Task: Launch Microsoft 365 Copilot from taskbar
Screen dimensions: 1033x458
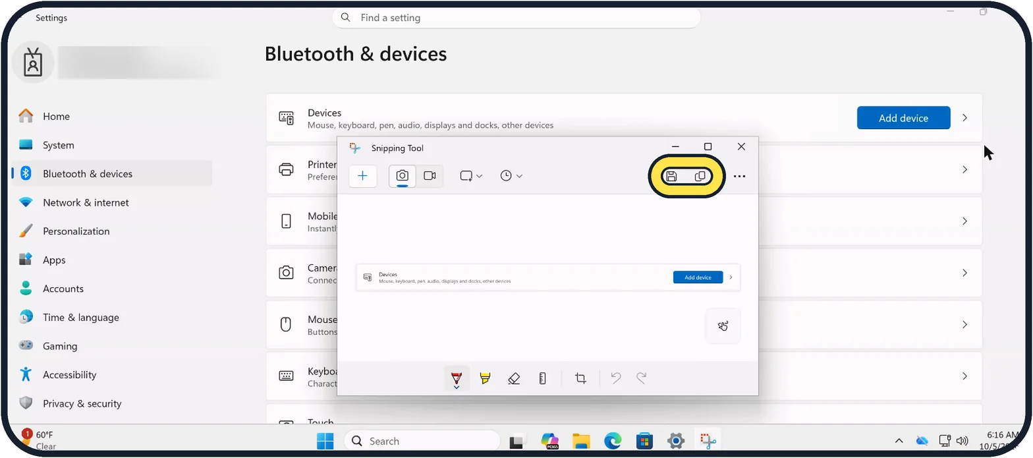Action: pos(549,441)
